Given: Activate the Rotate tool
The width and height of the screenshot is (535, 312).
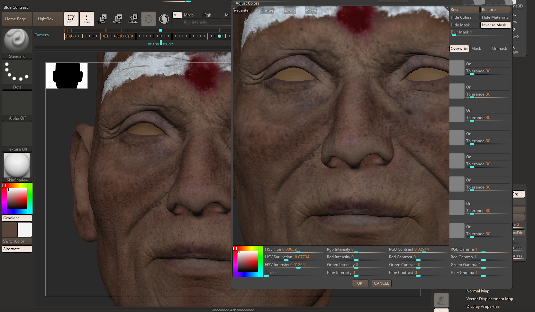Looking at the screenshot, I should [133, 19].
